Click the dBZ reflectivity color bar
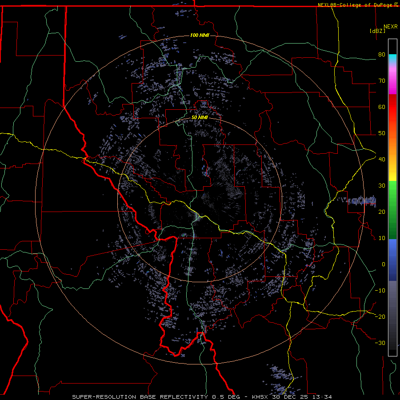This screenshot has width=400, height=400. (392, 197)
